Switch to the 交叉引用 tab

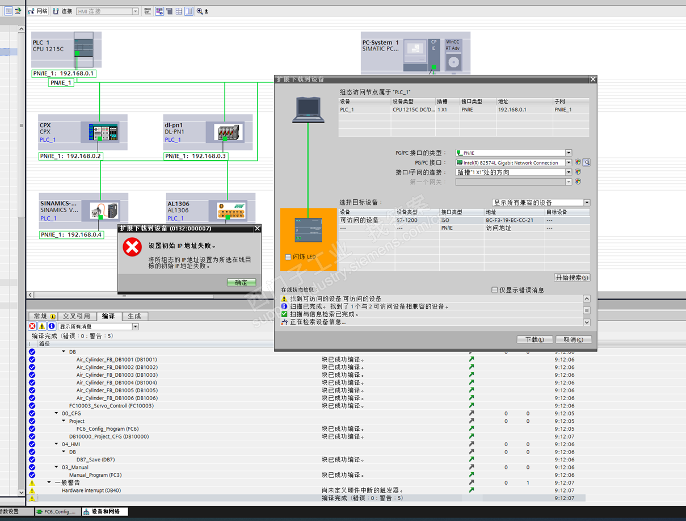[77, 317]
